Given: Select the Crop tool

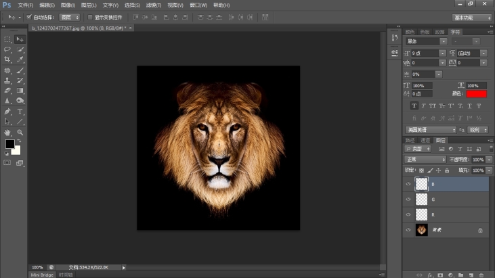Looking at the screenshot, I should (7, 60).
